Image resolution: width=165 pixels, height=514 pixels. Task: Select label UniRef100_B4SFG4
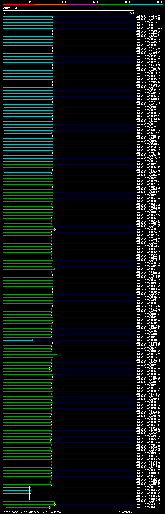point(148,283)
